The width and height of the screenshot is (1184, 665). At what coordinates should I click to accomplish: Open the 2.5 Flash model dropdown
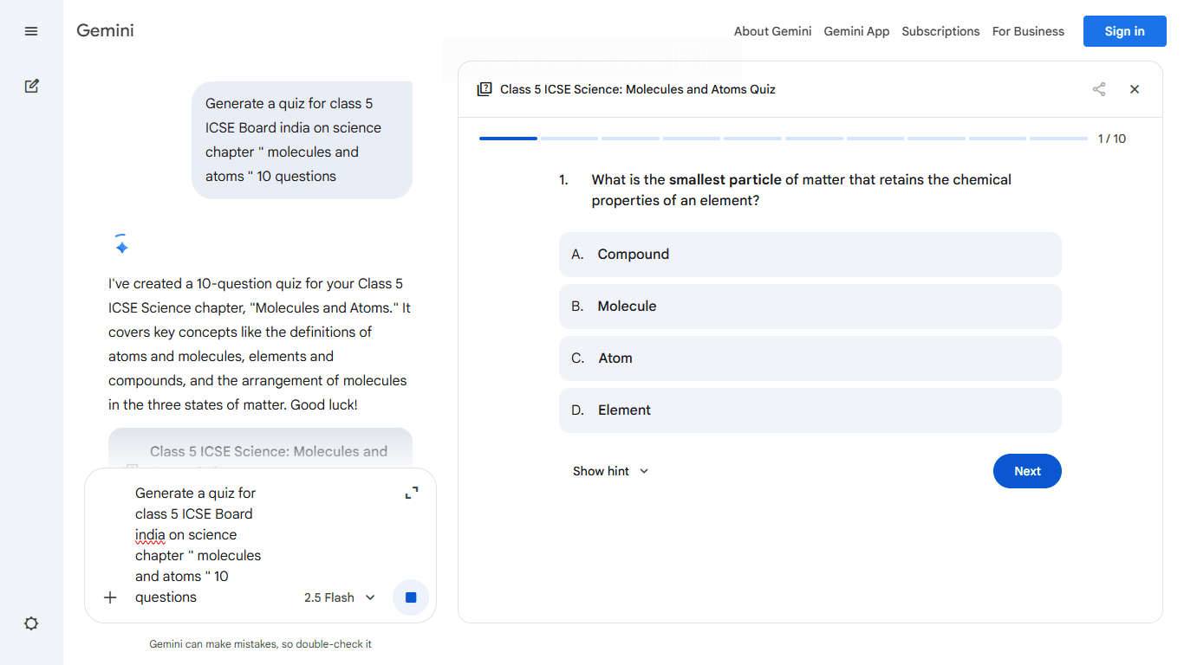(x=340, y=597)
